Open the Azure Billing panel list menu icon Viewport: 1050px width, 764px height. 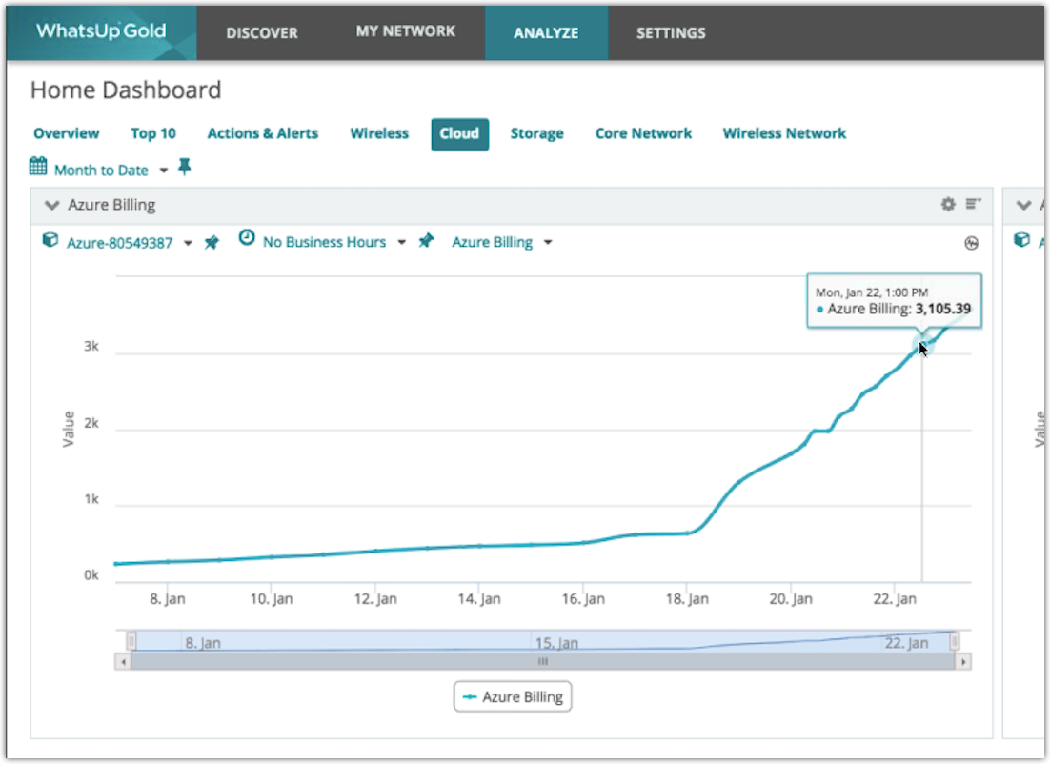[x=973, y=204]
